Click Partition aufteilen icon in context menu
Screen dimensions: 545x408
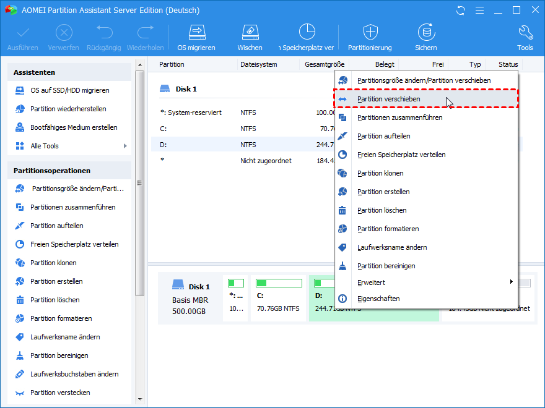(x=342, y=136)
